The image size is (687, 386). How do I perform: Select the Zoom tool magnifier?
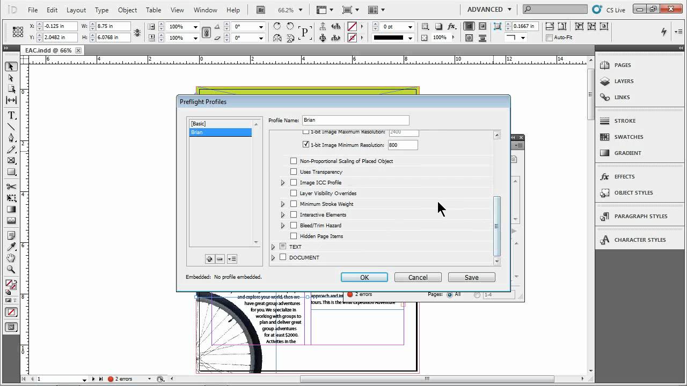point(11,270)
